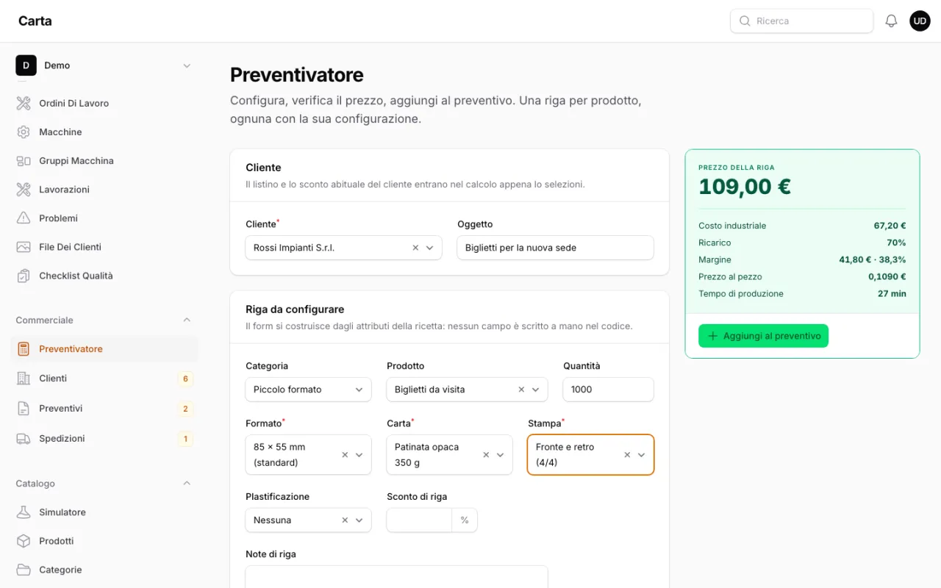
Task: Click the Note di riga text area
Action: coord(396,577)
